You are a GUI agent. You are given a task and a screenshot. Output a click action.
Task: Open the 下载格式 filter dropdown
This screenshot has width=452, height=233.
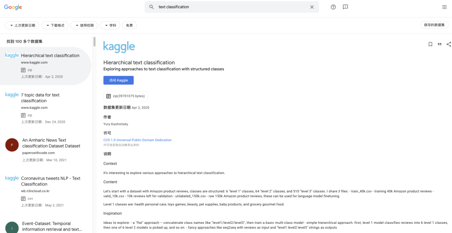(55, 25)
